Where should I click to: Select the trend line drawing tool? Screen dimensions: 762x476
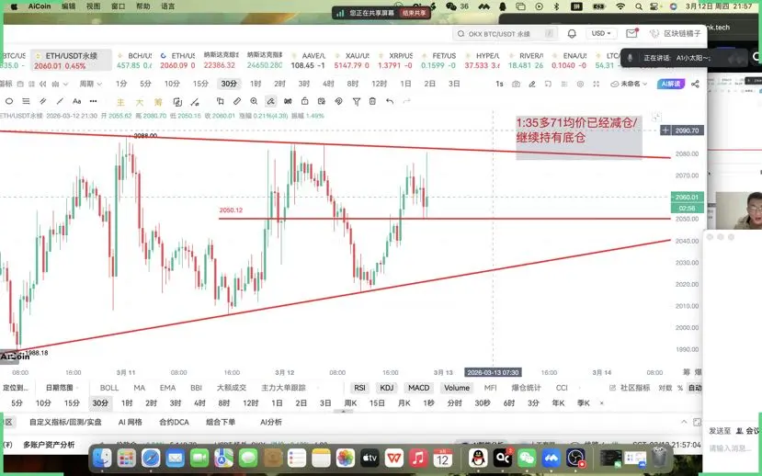click(60, 101)
